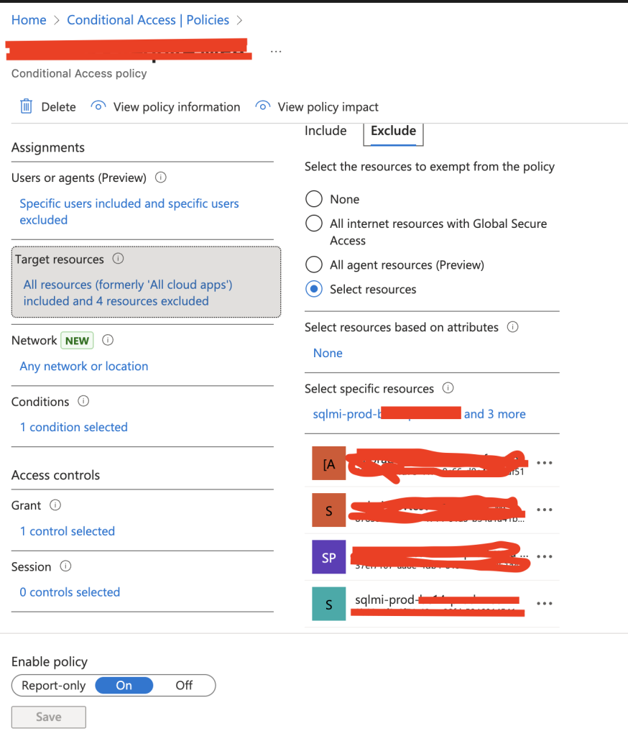Viewport: 628px width, 736px height.
Task: Click info icon next to Users or agents
Action: click(161, 178)
